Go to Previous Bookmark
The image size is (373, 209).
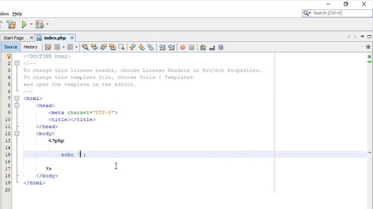click(133, 47)
